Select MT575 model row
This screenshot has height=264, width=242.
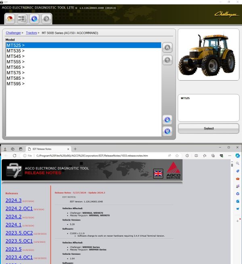[x=83, y=73]
